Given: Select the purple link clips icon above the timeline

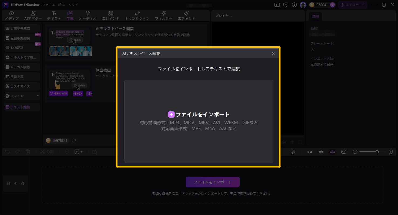Looking at the screenshot, I should [x=332, y=152].
